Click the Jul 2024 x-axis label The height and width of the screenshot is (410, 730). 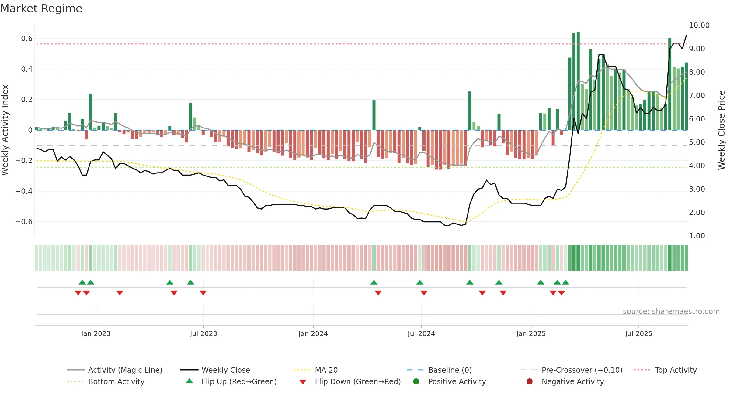421,333
